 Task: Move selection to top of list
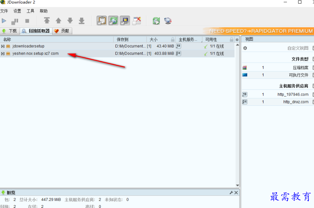pos(47,21)
